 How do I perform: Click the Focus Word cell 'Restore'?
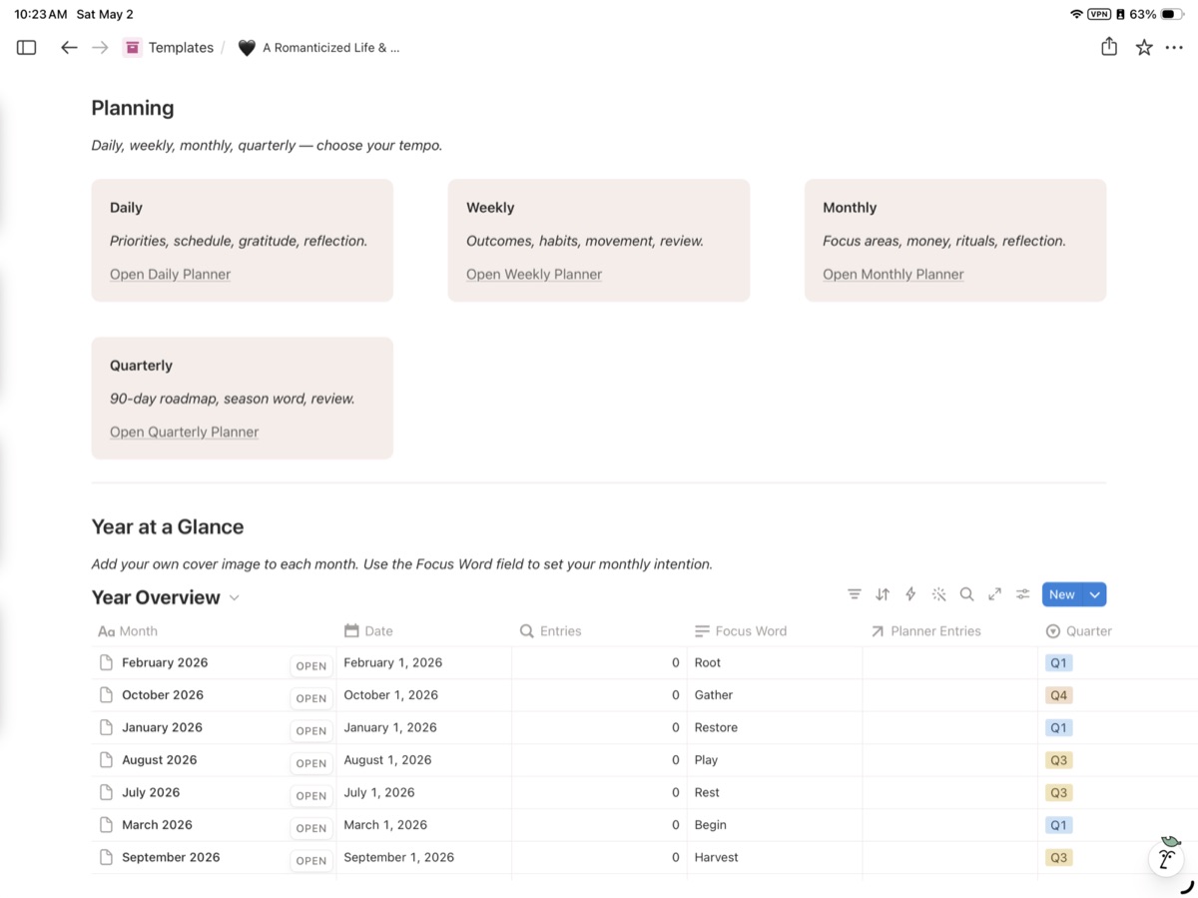[775, 728]
